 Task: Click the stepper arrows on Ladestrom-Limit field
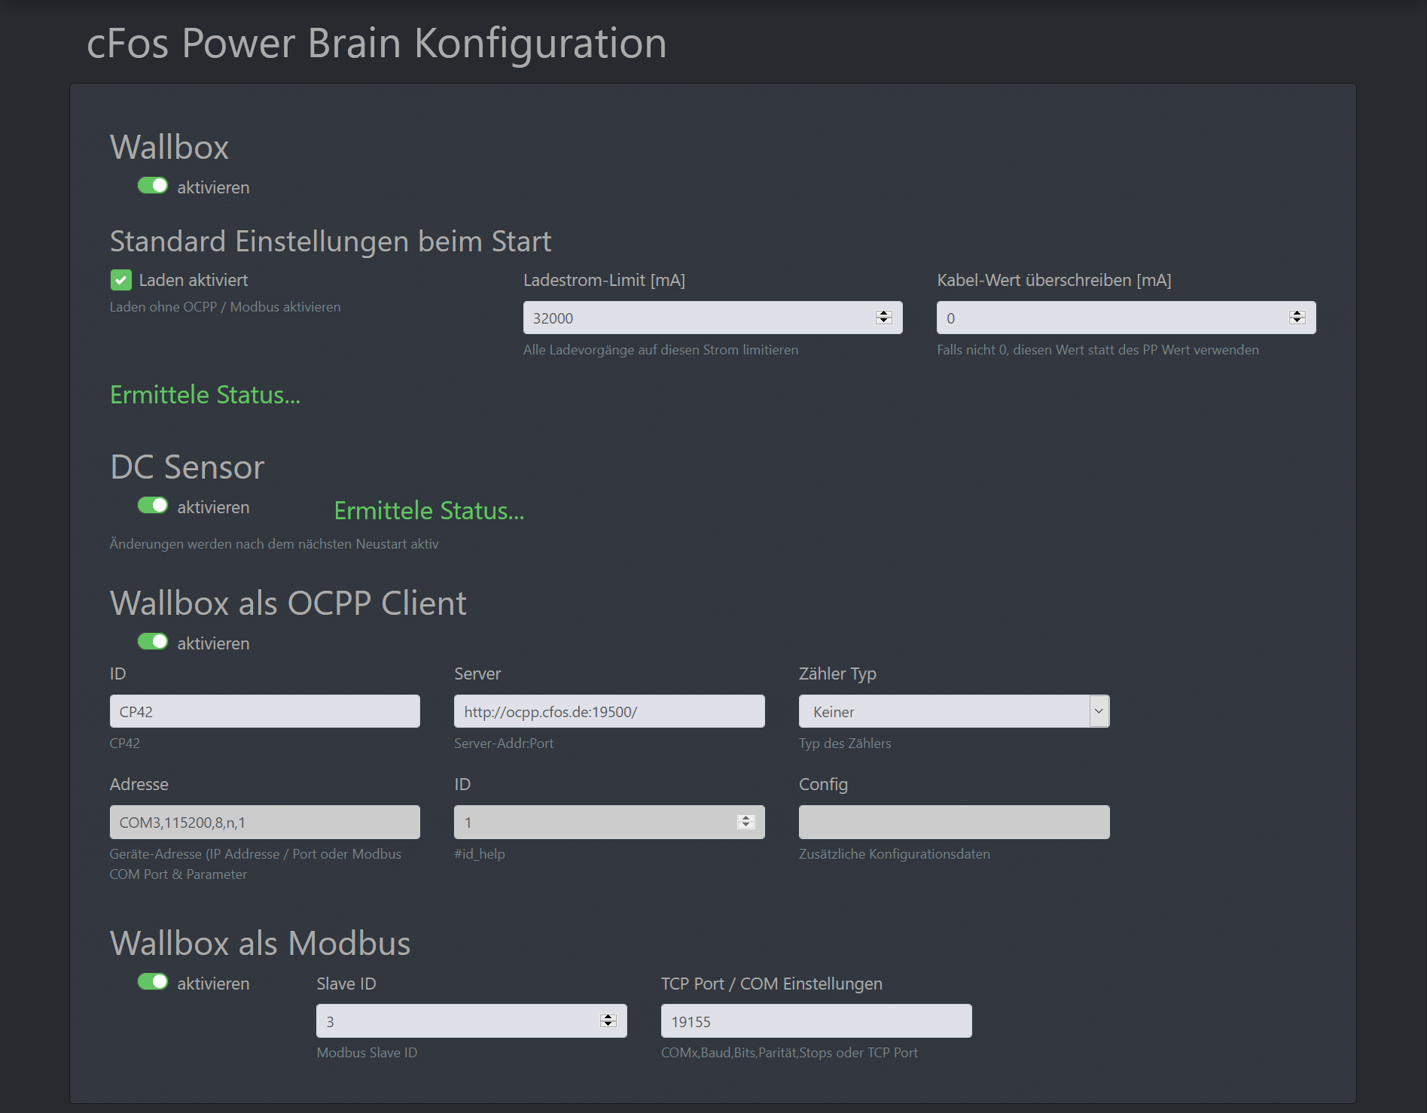[884, 318]
